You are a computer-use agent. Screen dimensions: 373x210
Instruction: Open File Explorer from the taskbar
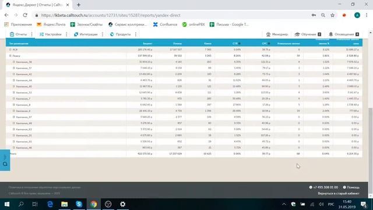tap(65, 204)
